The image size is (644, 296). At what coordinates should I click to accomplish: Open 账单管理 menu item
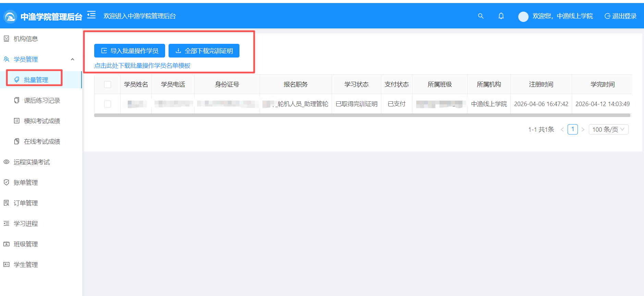pyautogui.click(x=41, y=182)
